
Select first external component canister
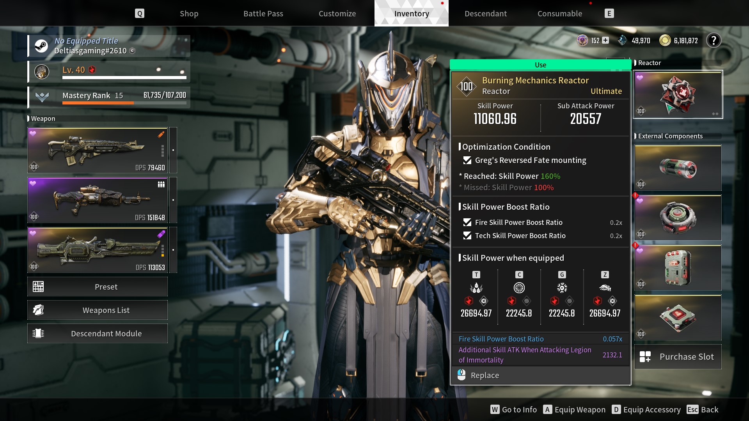tap(678, 168)
